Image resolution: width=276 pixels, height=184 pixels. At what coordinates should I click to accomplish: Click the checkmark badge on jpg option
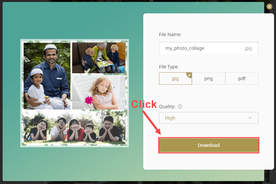click(x=189, y=75)
